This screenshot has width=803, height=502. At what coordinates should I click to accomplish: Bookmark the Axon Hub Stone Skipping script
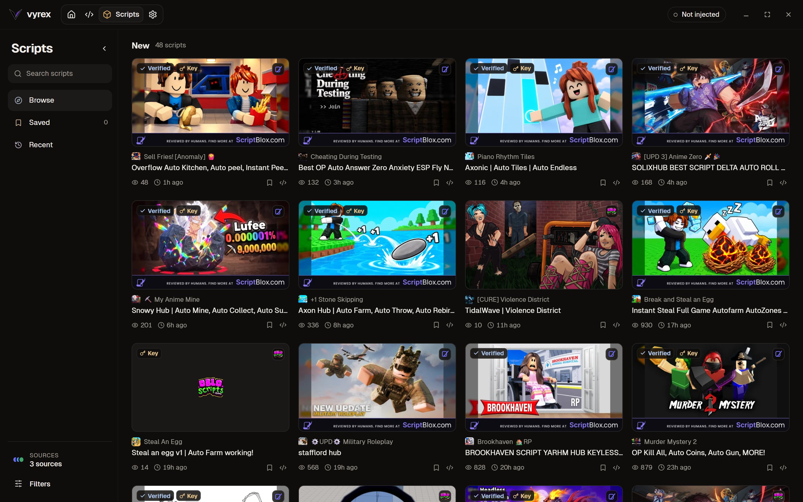point(436,325)
